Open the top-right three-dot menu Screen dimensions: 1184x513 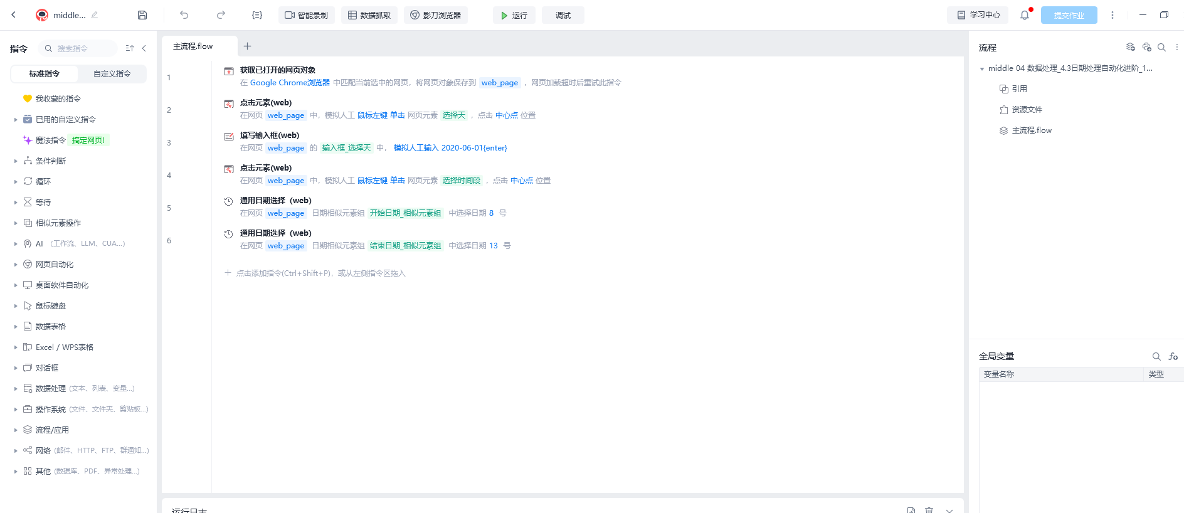[1113, 15]
